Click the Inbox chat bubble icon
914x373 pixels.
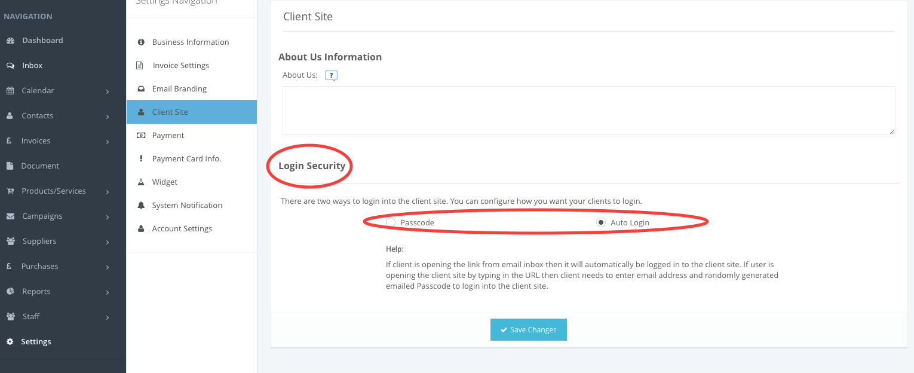coord(10,66)
